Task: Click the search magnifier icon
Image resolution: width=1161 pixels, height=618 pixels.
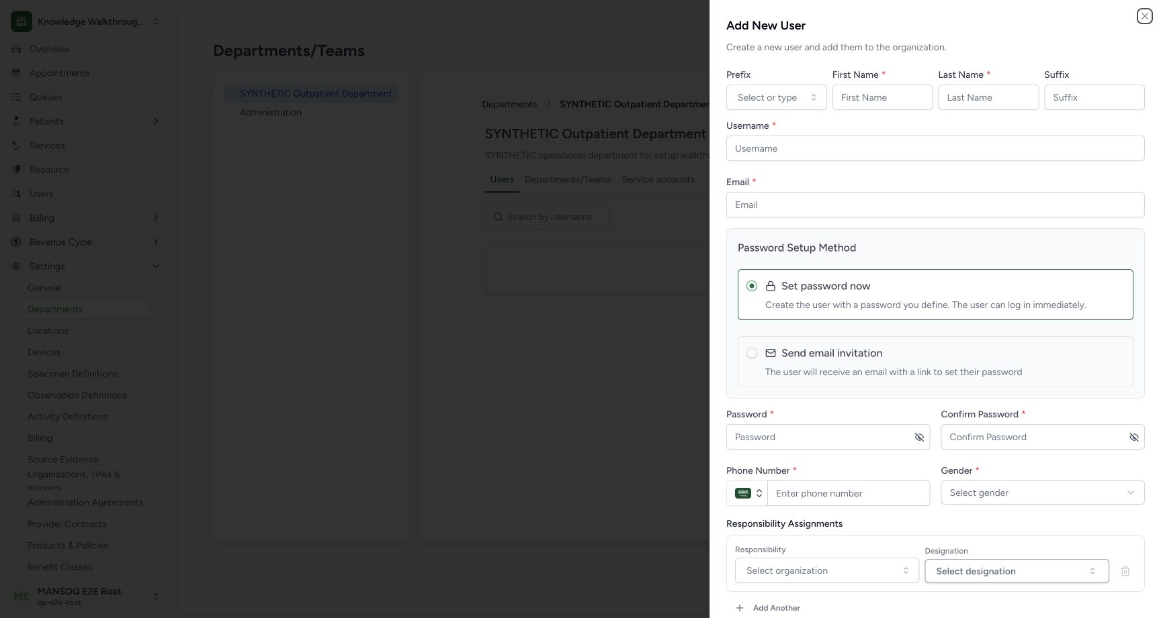Action: click(x=498, y=217)
